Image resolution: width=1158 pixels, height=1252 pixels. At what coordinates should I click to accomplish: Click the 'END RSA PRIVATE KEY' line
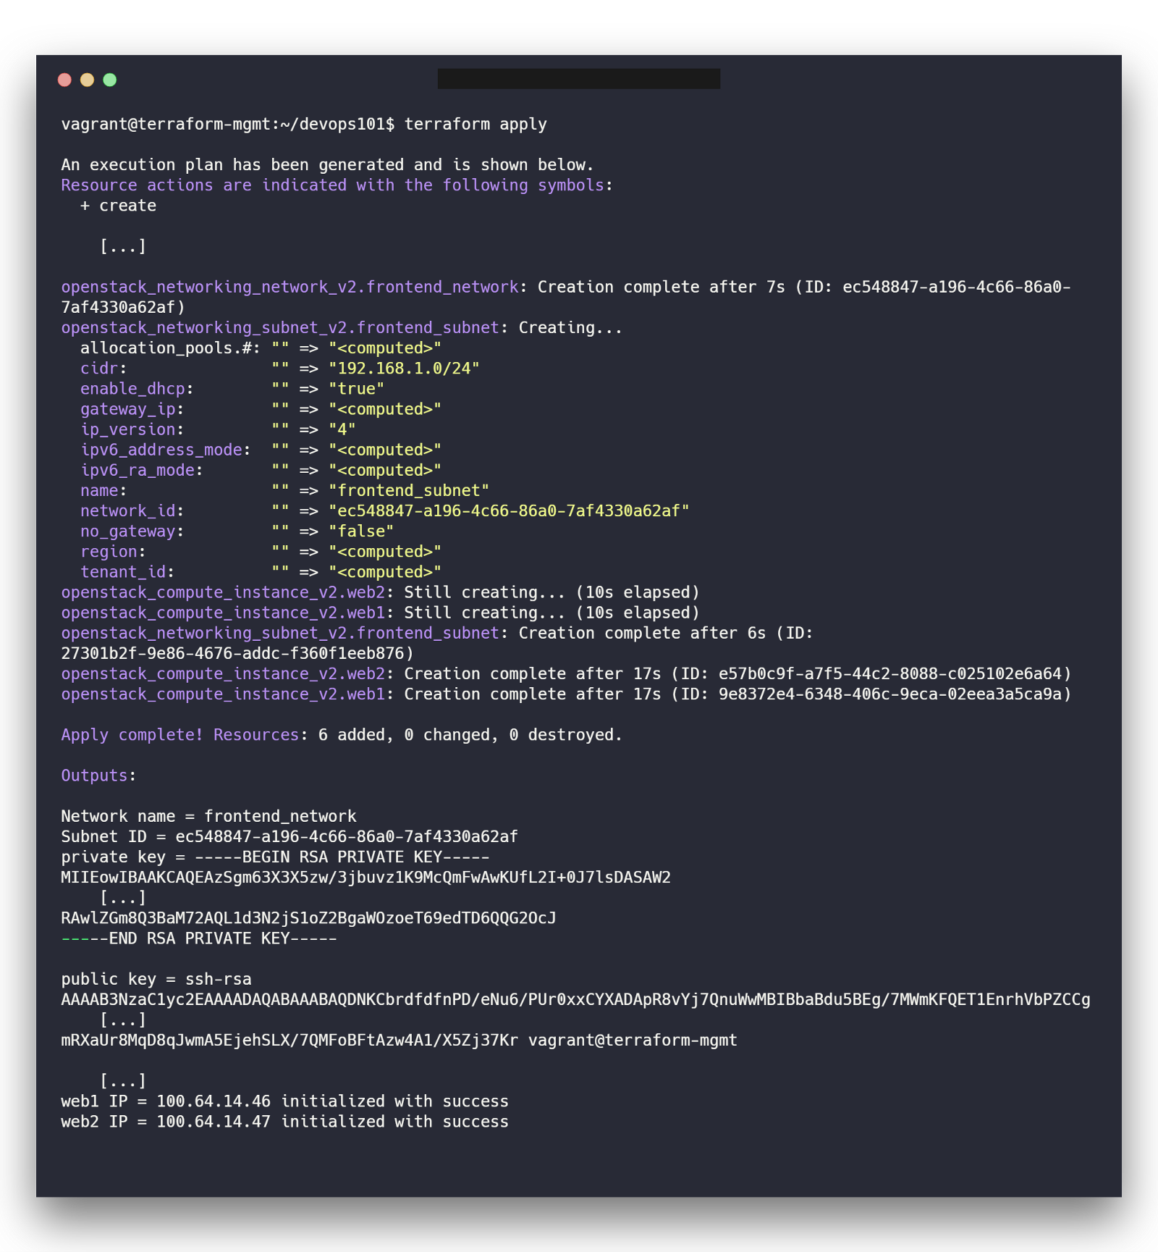pyautogui.click(x=199, y=938)
